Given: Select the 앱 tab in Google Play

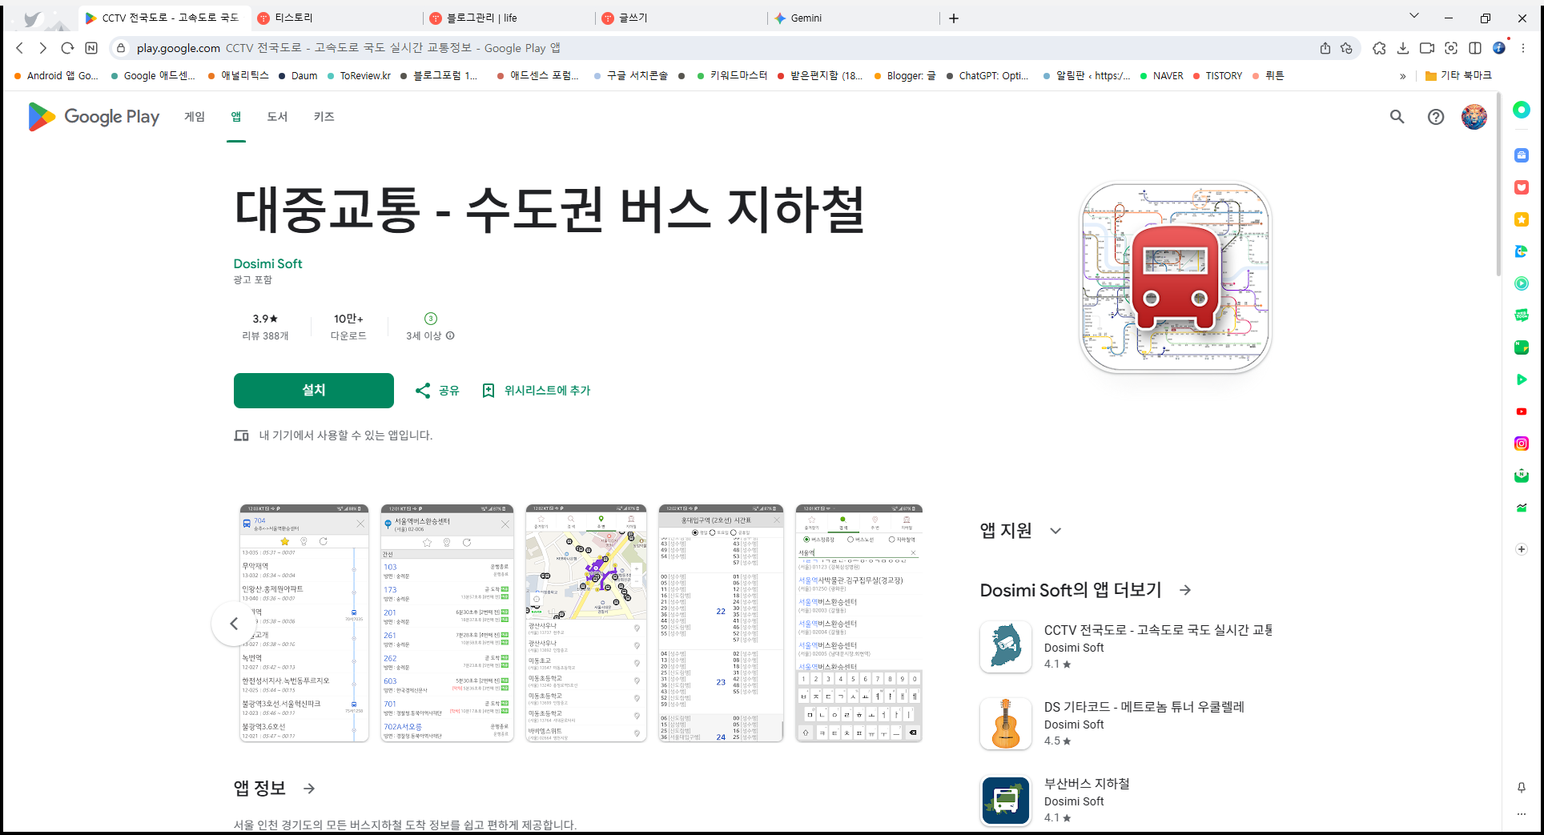Looking at the screenshot, I should 236,117.
